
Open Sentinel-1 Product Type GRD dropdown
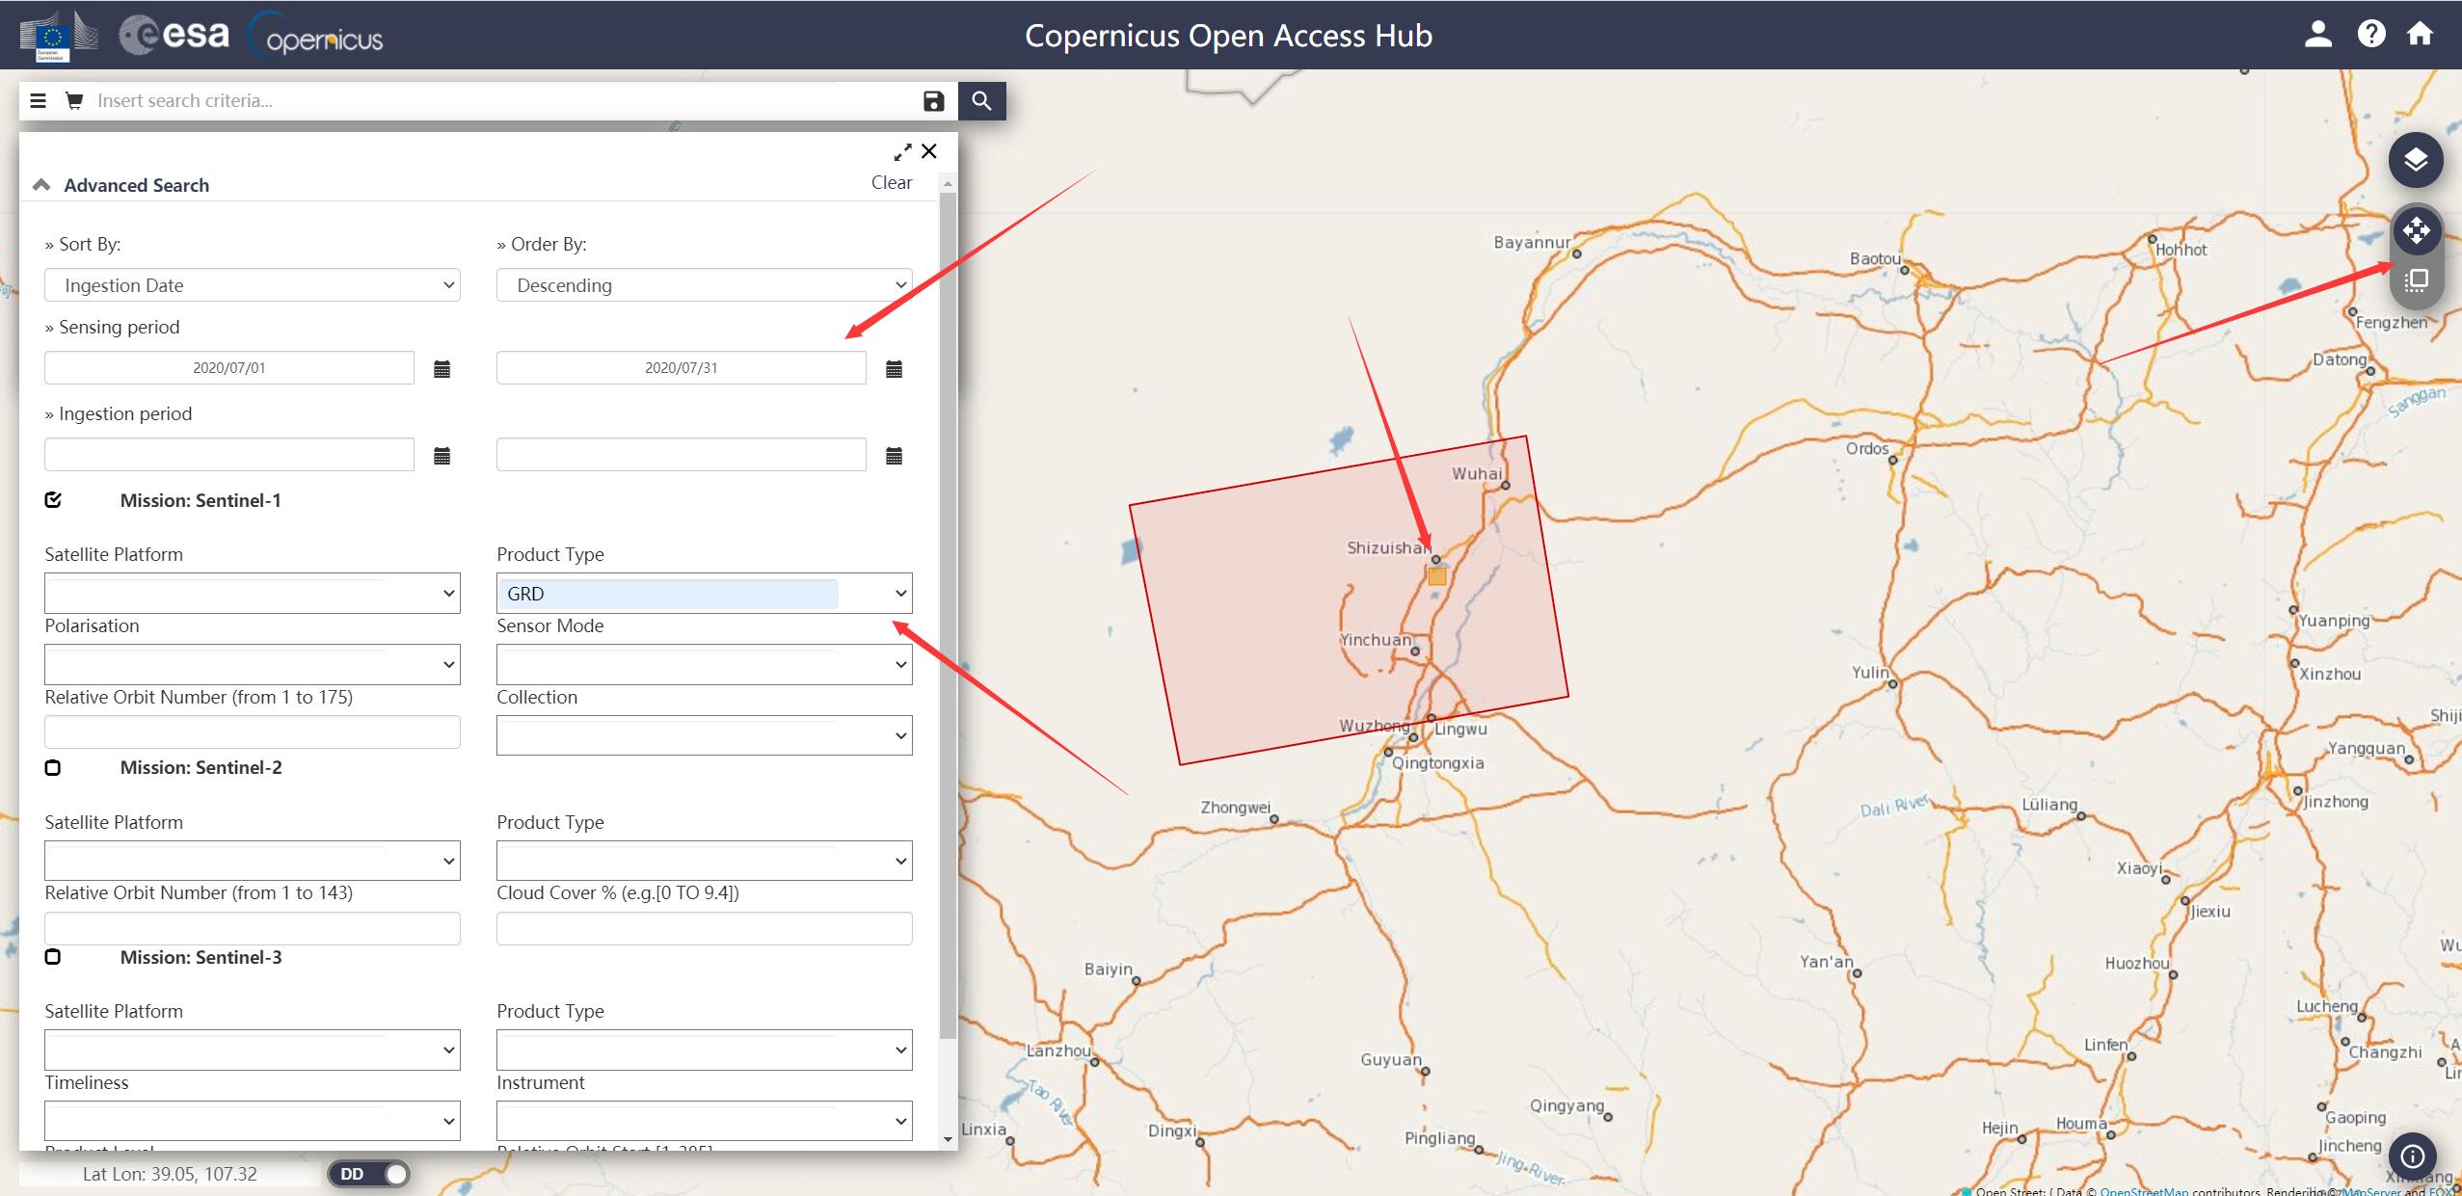[x=705, y=594]
